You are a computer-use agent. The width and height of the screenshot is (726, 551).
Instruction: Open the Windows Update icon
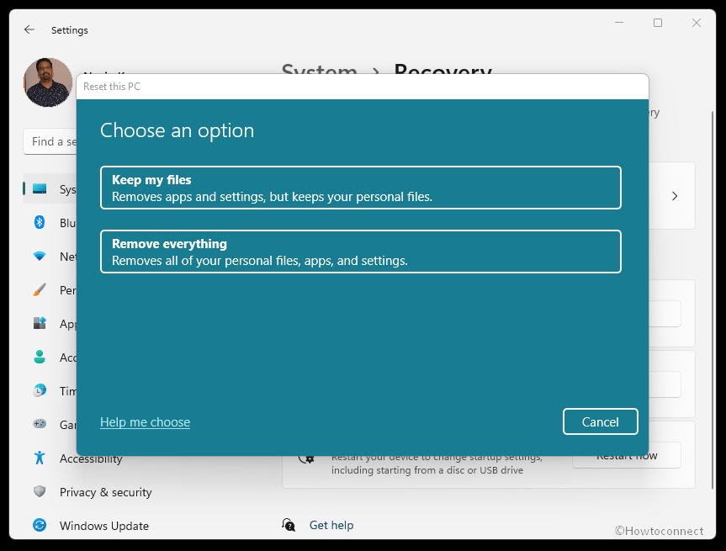(x=40, y=525)
